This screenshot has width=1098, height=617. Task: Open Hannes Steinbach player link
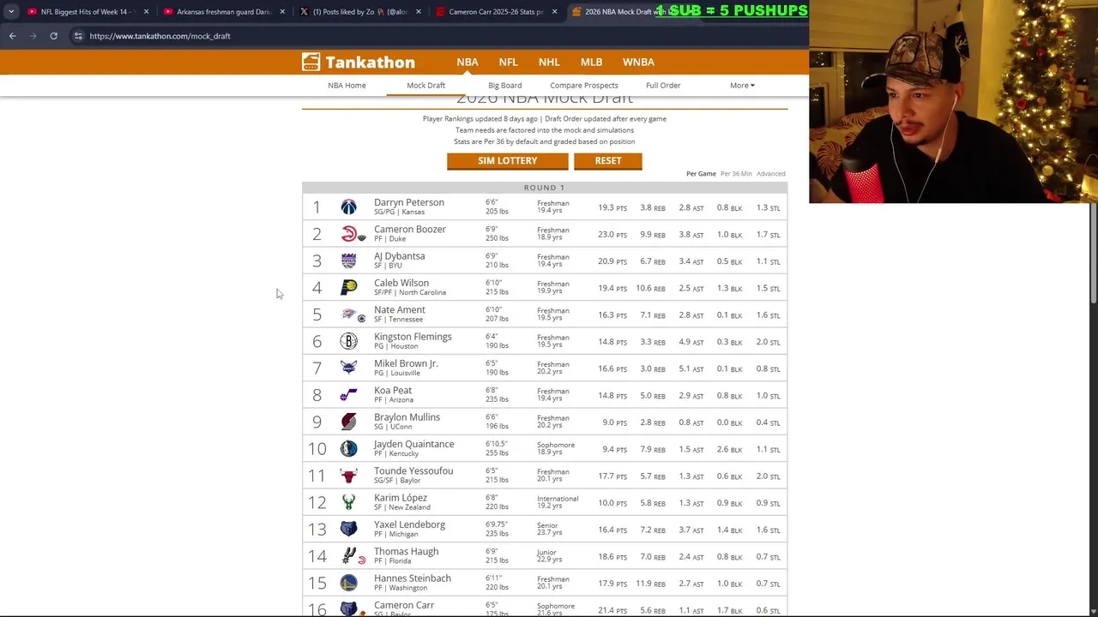pyautogui.click(x=412, y=578)
